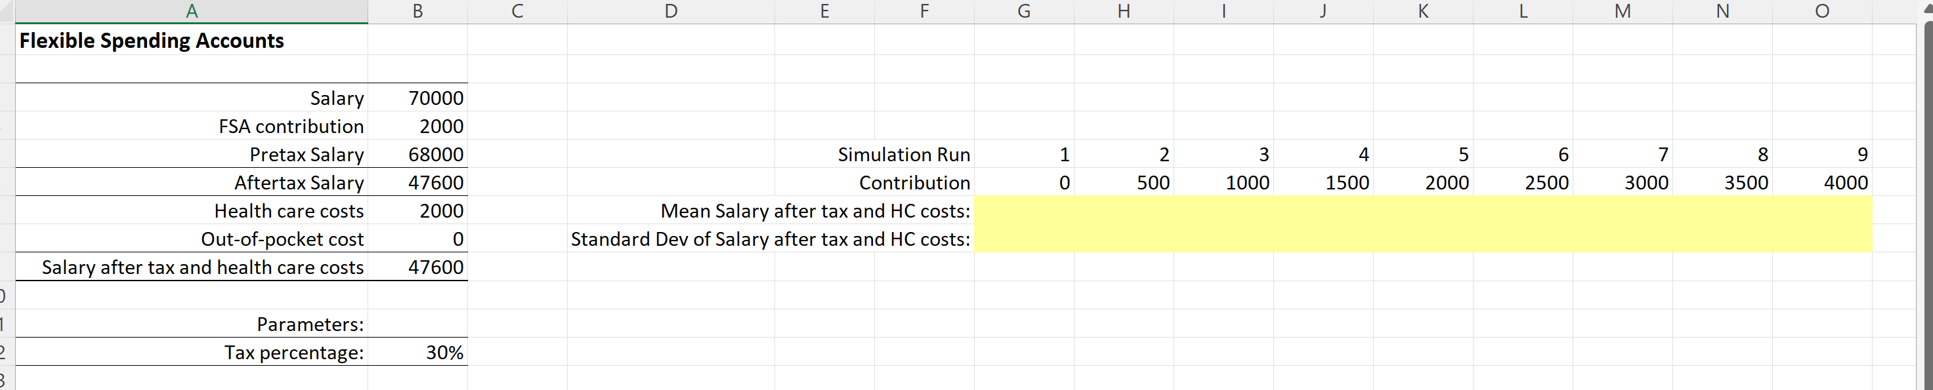
Task: Select simulation run number 6
Action: pos(1523,155)
